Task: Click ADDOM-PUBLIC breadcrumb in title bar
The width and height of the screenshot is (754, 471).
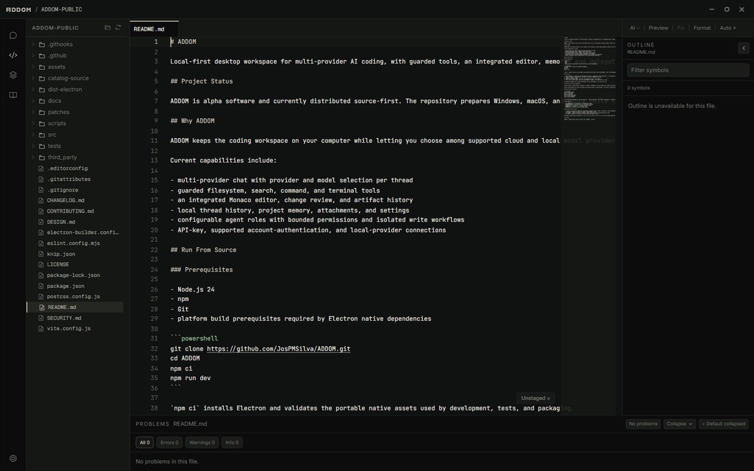Action: click(x=62, y=10)
